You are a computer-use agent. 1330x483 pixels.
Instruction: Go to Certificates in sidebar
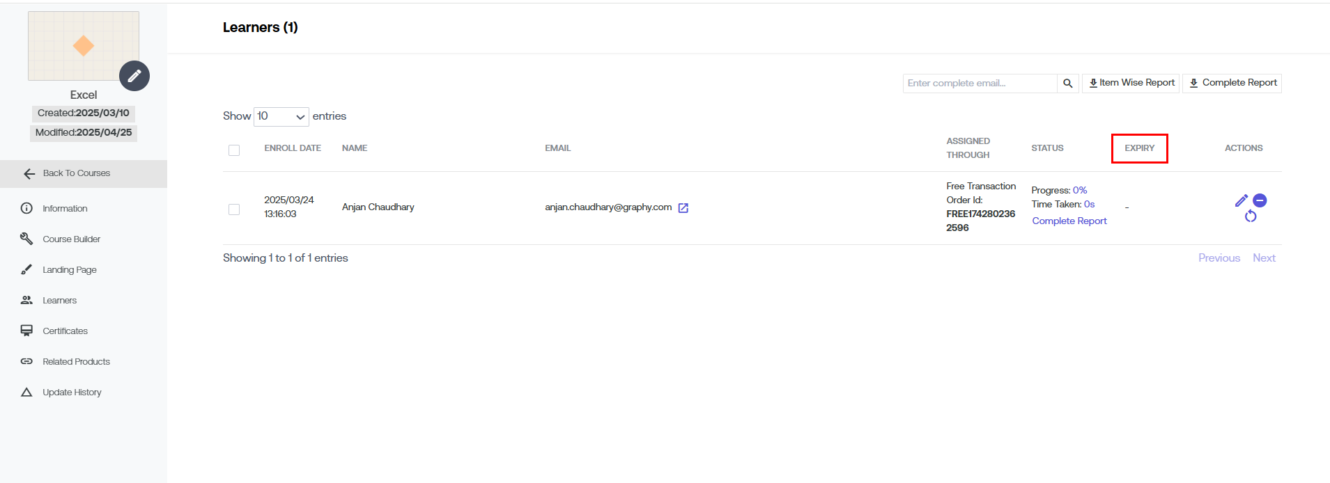65,331
